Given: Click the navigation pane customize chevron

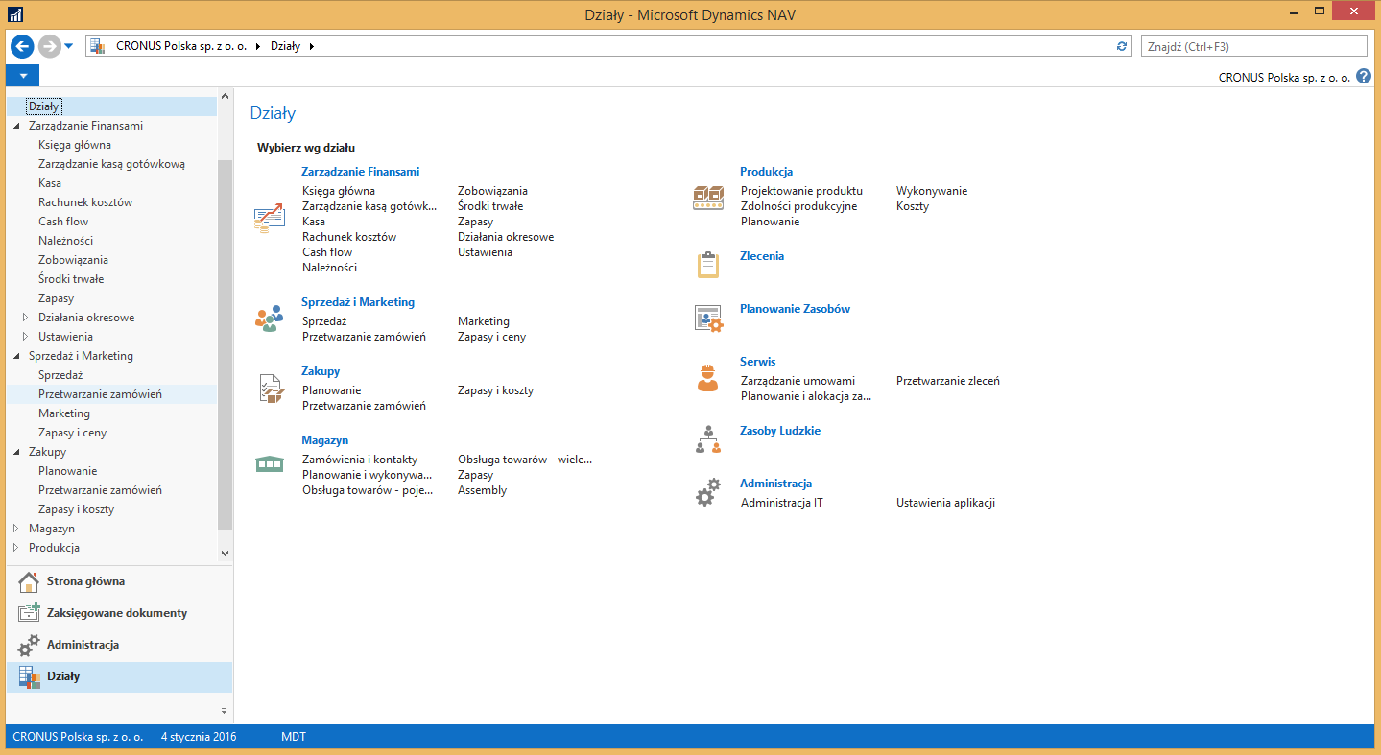Looking at the screenshot, I should pos(225,711).
